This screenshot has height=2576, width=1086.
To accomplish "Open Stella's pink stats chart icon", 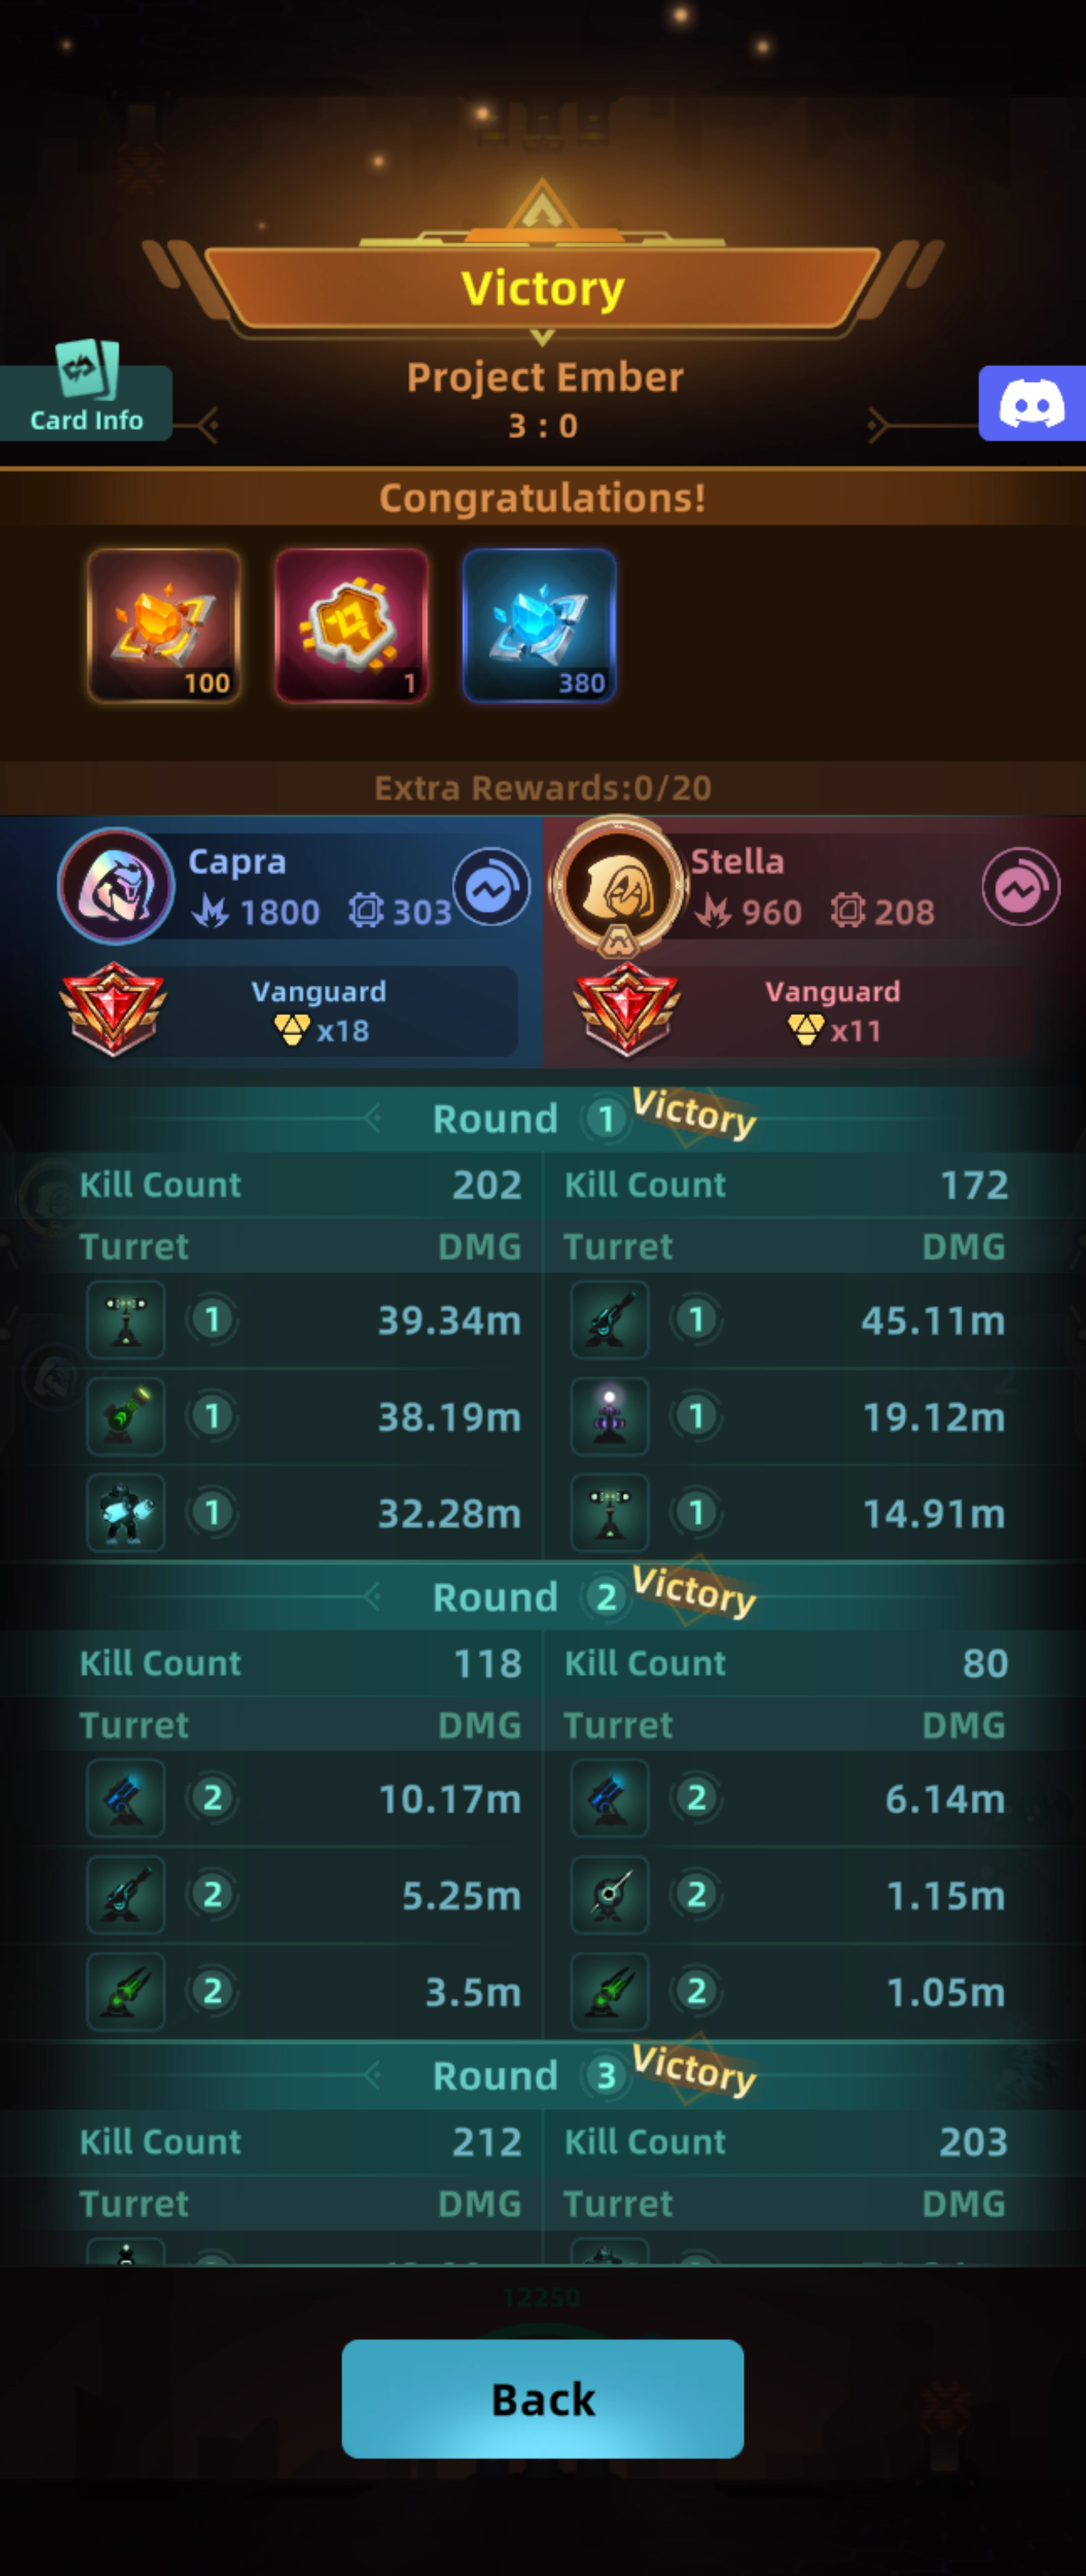I will [x=1020, y=886].
